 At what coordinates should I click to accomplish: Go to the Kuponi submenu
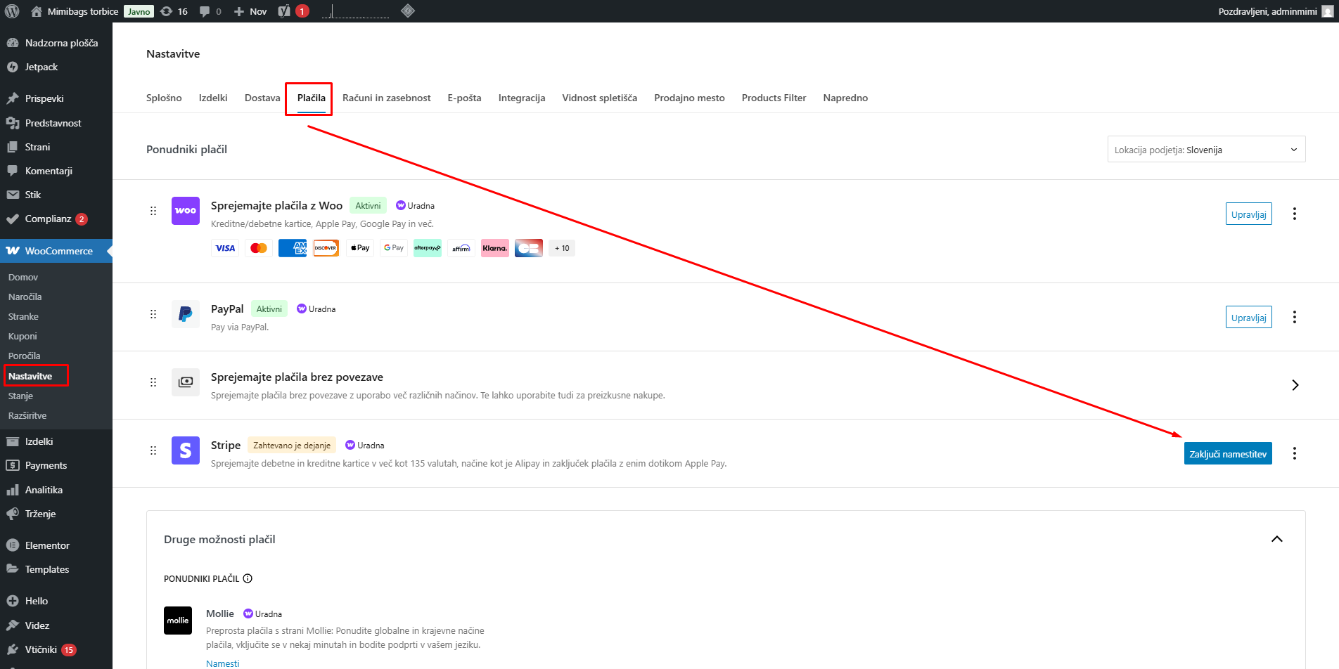[x=23, y=337]
